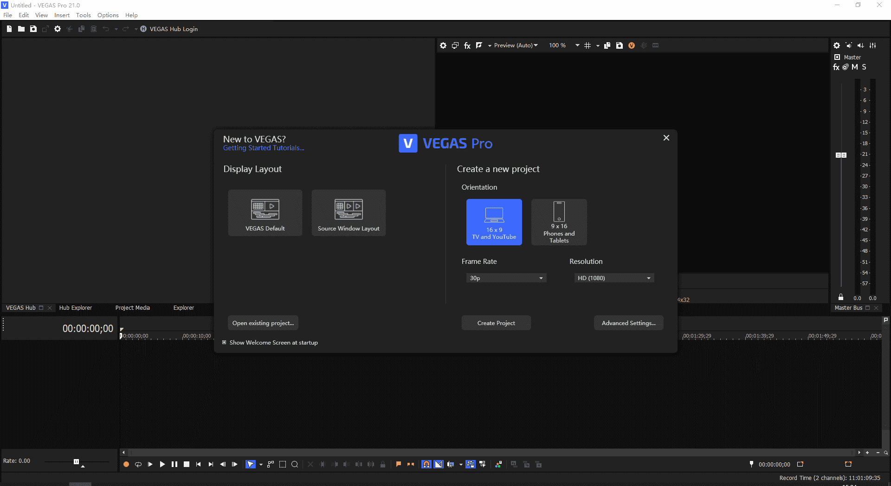Click the Open folder icon in main toolbar
This screenshot has width=891, height=486.
coord(21,29)
